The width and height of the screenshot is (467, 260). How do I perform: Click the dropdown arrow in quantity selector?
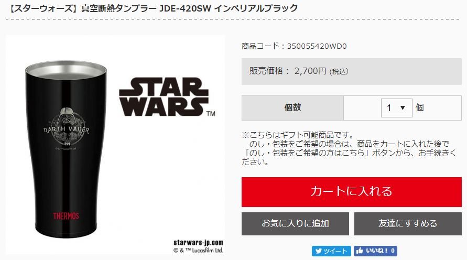pyautogui.click(x=403, y=108)
